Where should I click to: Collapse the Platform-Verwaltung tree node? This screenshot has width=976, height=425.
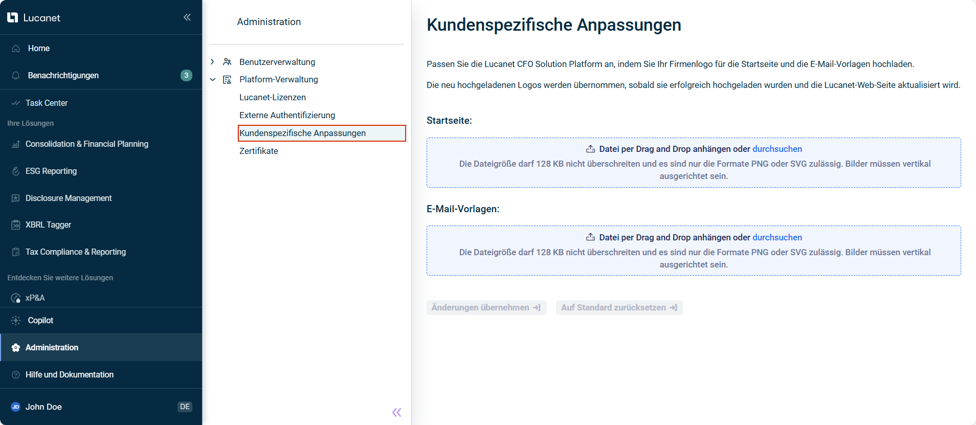tap(213, 80)
